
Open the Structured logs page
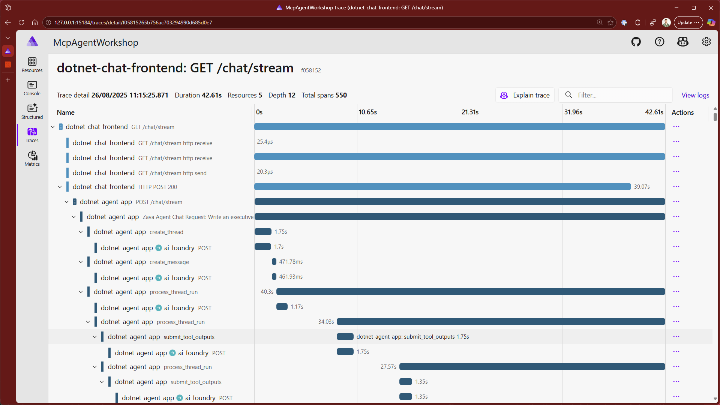click(x=32, y=111)
